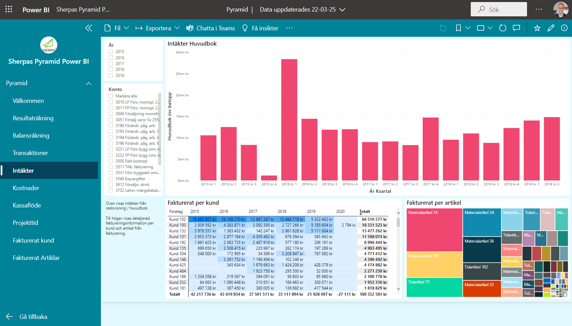Tick the Markera alla checkbox
Image resolution: width=572 pixels, height=326 pixels.
(x=111, y=96)
